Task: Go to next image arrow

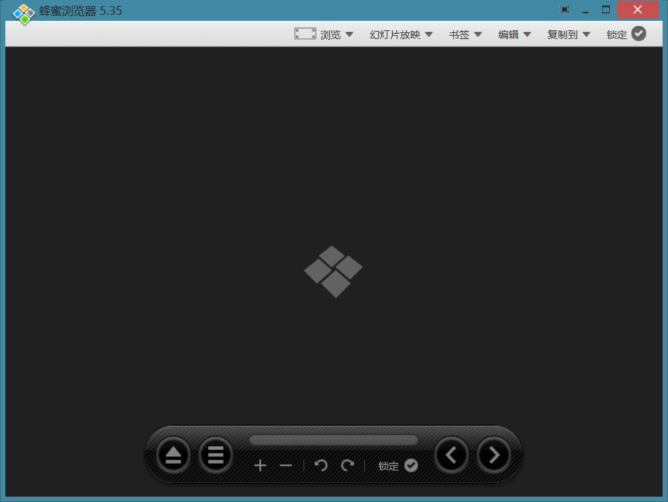Action: coord(494,455)
